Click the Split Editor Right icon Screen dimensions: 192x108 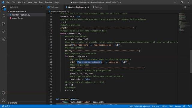point(184,7)
